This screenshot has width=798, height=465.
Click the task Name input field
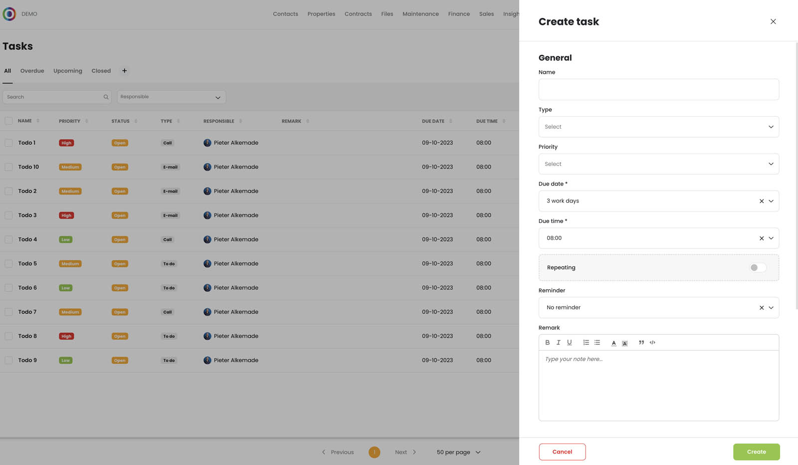tap(659, 89)
